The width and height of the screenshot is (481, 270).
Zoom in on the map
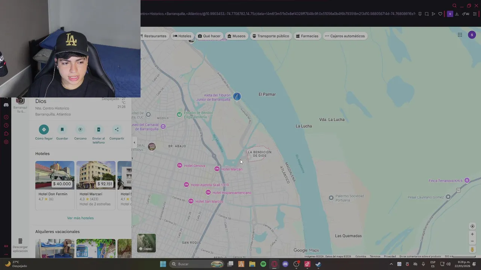472,234
